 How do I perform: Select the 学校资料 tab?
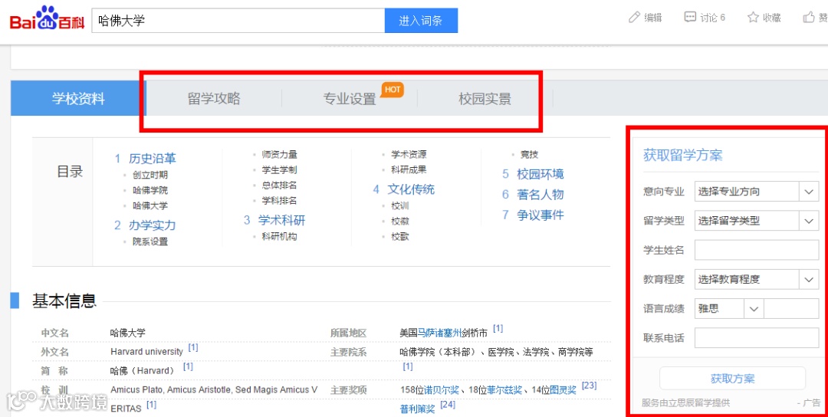[78, 98]
